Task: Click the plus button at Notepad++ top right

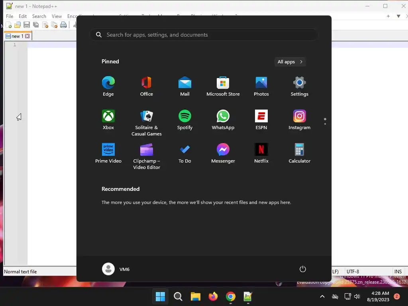Action: [x=388, y=16]
